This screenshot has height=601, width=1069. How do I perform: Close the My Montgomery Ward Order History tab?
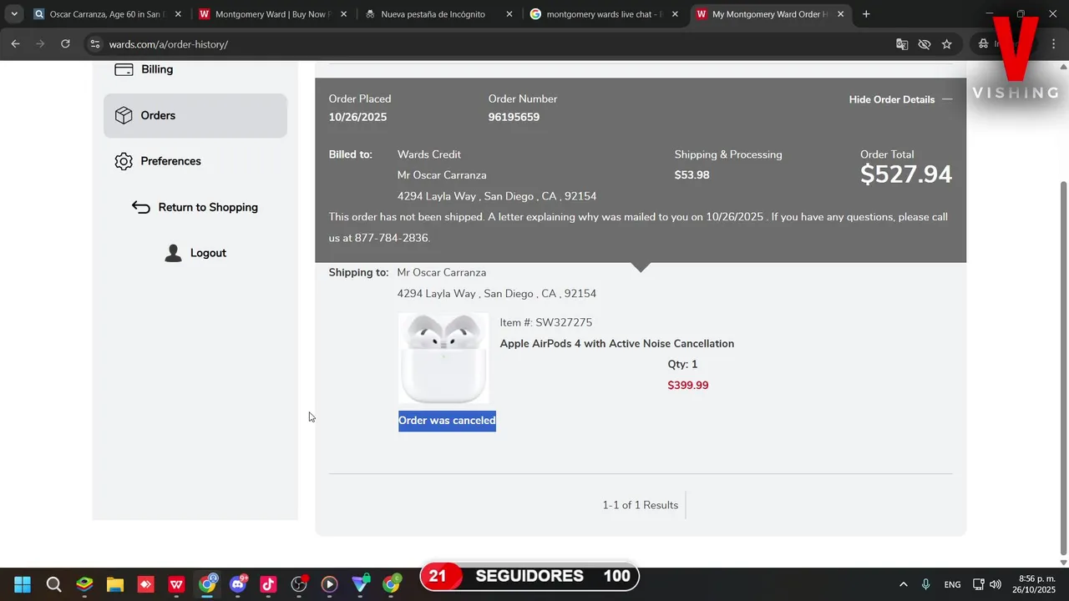841,14
